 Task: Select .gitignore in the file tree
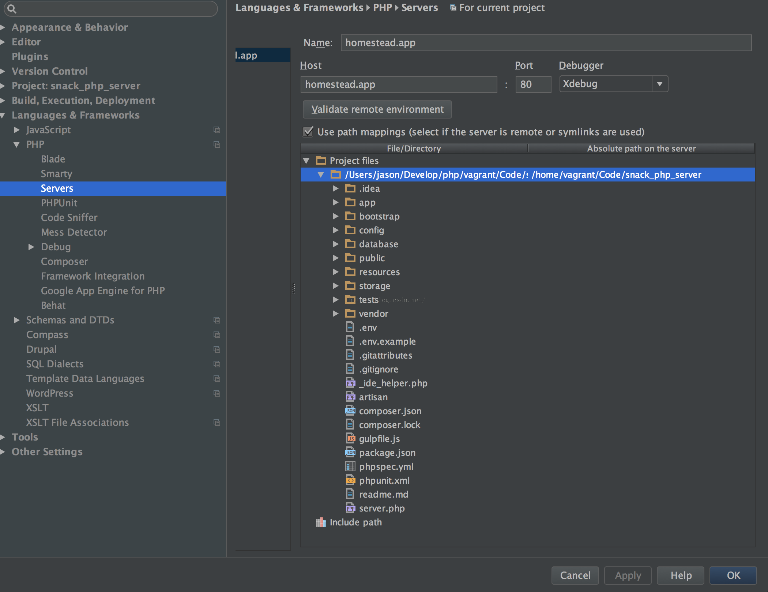coord(379,369)
